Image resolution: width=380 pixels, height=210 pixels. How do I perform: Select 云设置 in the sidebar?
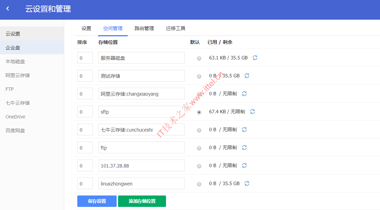point(32,34)
